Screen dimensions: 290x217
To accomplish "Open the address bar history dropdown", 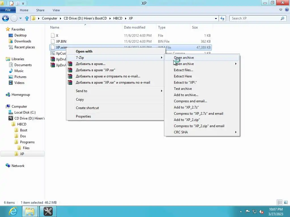I will coord(216,18).
